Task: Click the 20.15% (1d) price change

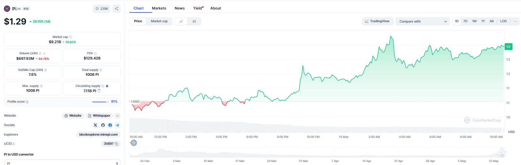Action: (x=40, y=22)
